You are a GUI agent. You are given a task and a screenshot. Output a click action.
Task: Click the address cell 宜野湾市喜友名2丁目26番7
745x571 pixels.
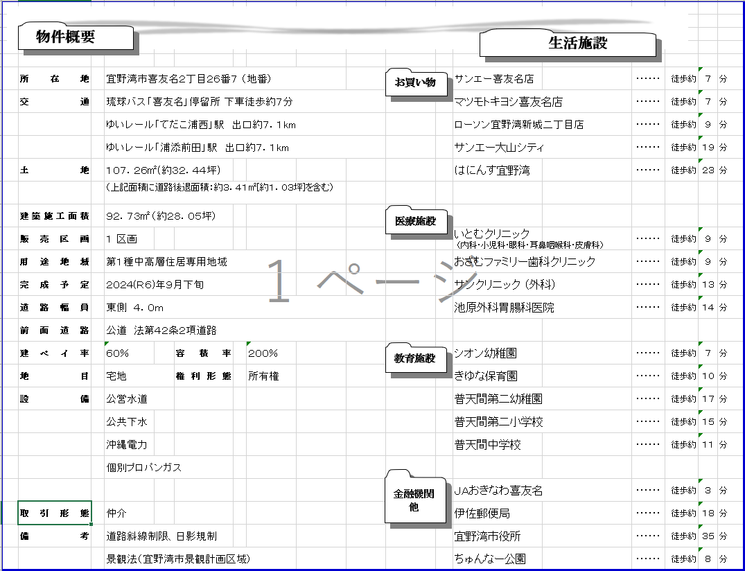[x=189, y=79]
